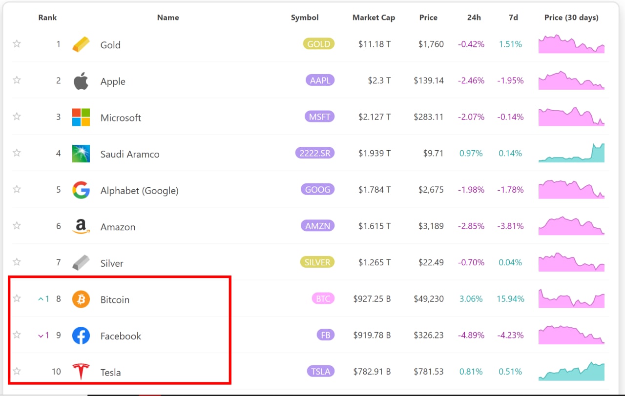The height and width of the screenshot is (396, 625).
Task: Sort by the 7d column header
Action: point(513,18)
